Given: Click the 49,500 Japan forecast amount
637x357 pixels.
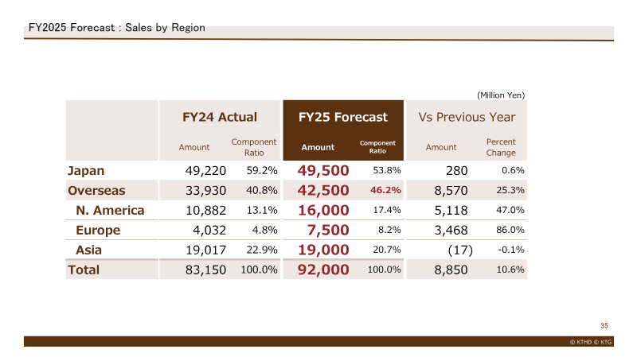Looking at the screenshot, I should 323,170.
